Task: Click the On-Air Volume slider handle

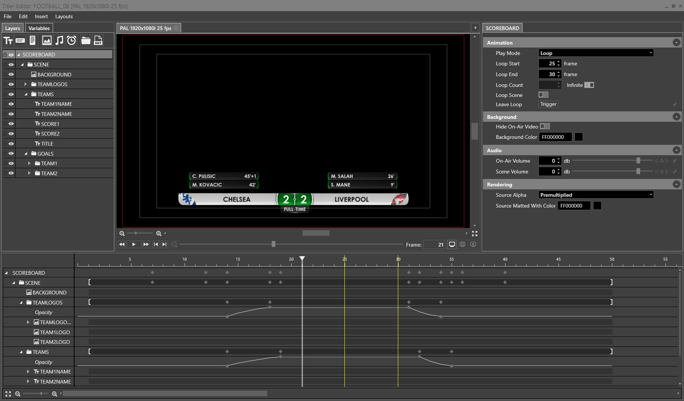Action: point(638,161)
